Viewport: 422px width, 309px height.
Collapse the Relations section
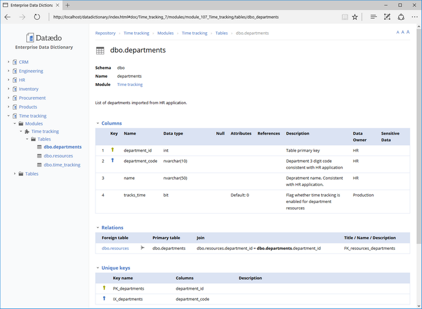tap(98, 228)
